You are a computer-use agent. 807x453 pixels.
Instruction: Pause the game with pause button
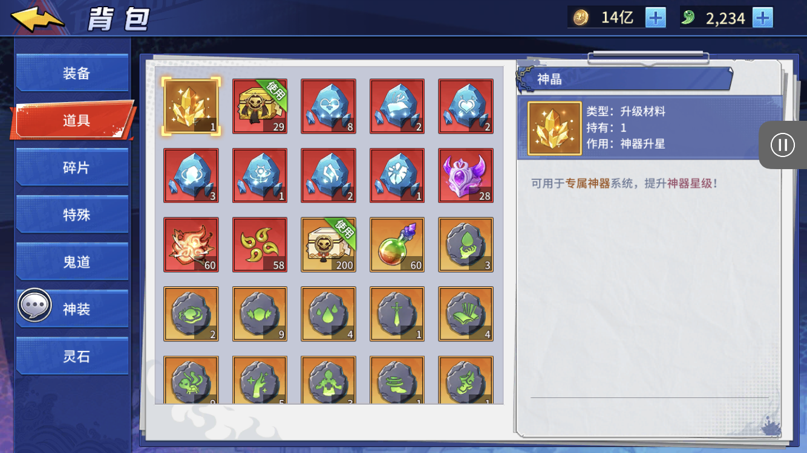783,145
